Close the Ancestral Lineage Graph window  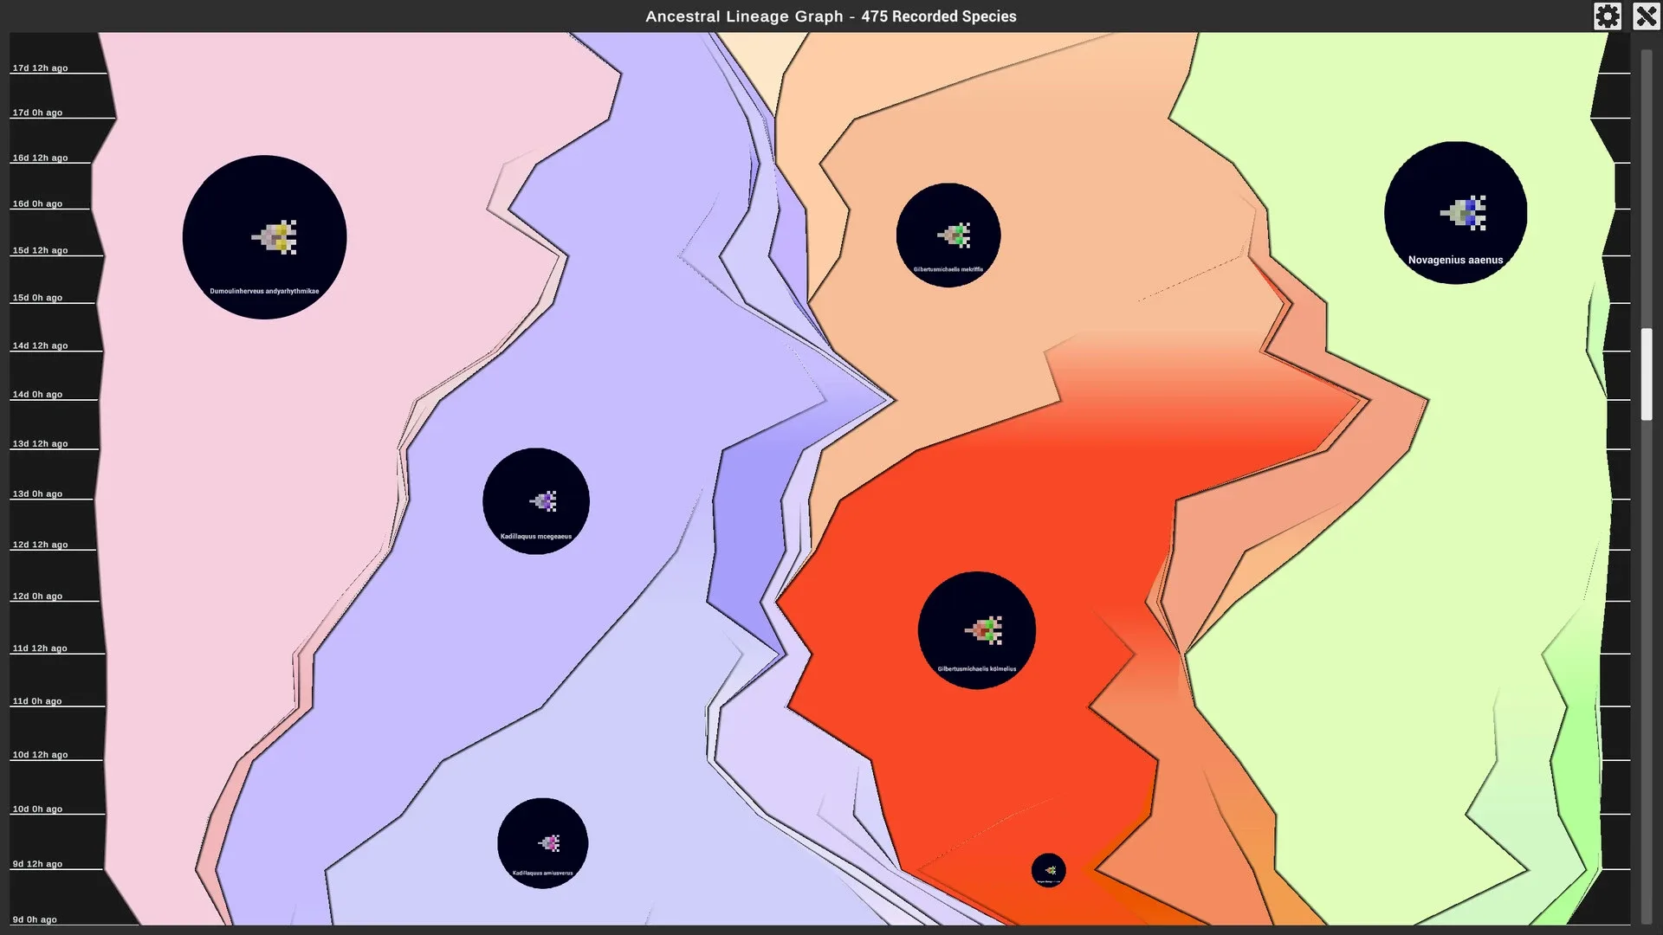[x=1646, y=16]
